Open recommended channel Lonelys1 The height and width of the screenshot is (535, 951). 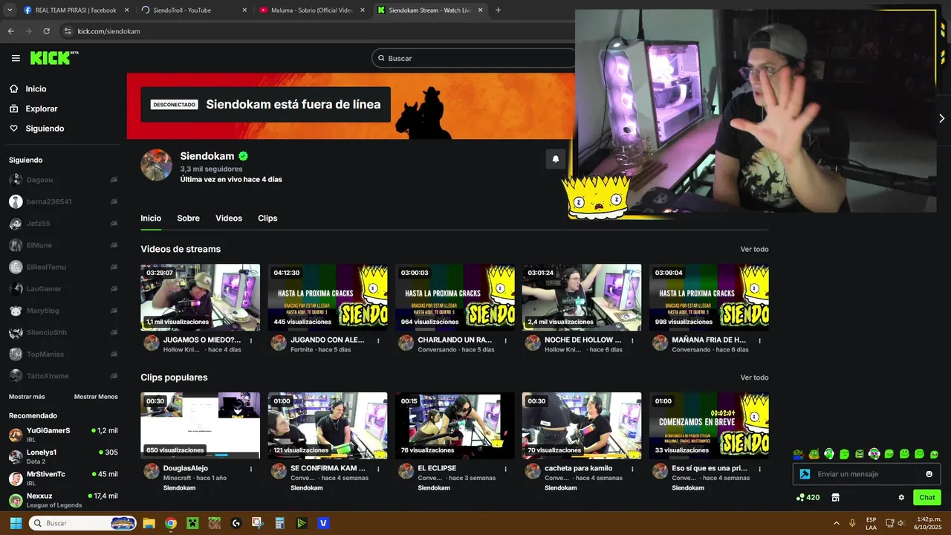coord(63,456)
